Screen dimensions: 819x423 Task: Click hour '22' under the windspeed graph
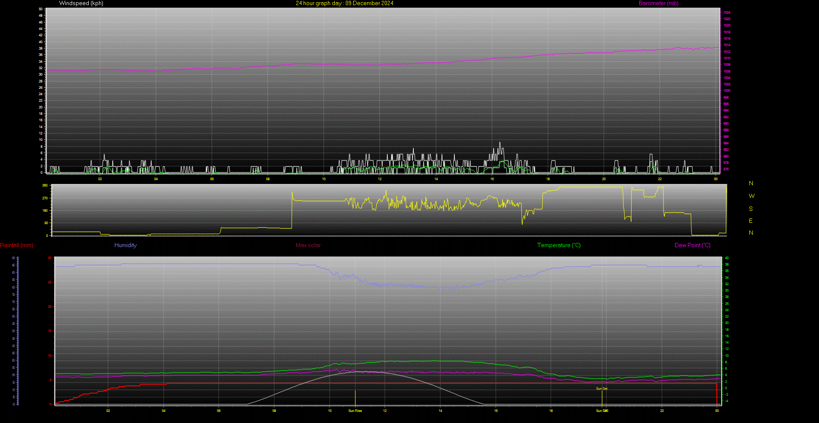coord(660,179)
